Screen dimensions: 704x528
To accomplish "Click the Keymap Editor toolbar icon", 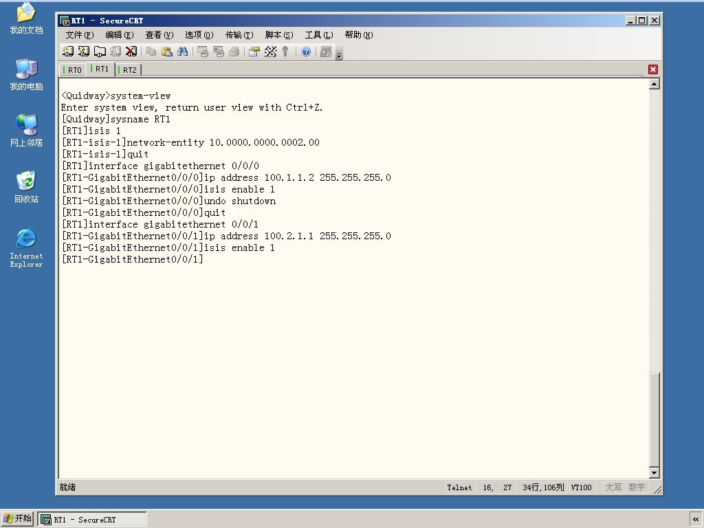I will (270, 52).
